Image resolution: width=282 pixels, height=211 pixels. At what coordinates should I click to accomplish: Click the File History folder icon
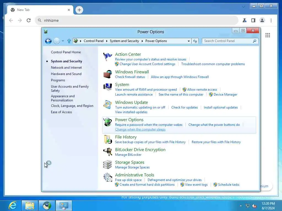(x=108, y=139)
